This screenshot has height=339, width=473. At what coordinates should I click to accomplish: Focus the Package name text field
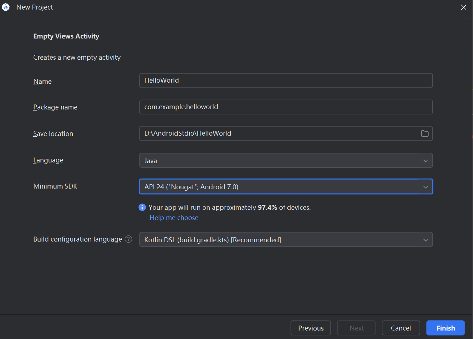[x=286, y=107]
